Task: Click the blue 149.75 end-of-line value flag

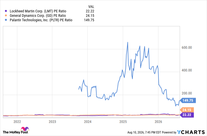Action: (x=188, y=100)
